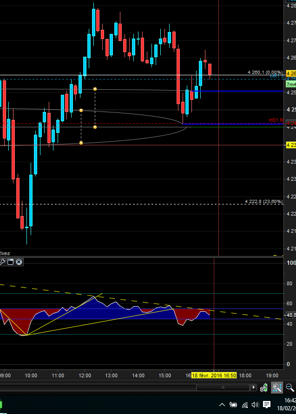Screen dimensions: 296x414
Task: Click the 14:00 time axis label
Action: point(138,375)
